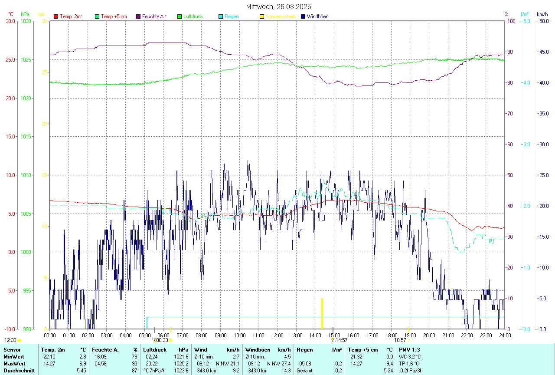Click the purple Feuchte A. legend swatch
The height and width of the screenshot is (375, 555).
pos(138,16)
